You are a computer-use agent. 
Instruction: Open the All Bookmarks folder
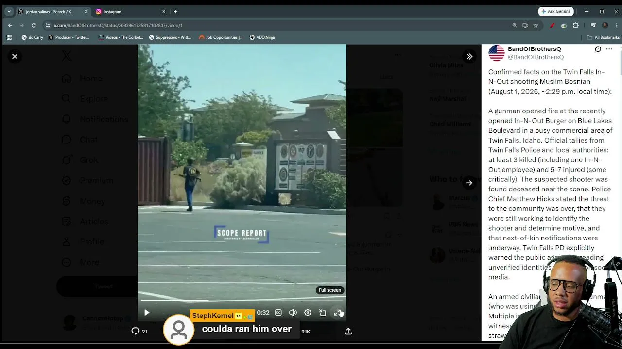tap(604, 37)
